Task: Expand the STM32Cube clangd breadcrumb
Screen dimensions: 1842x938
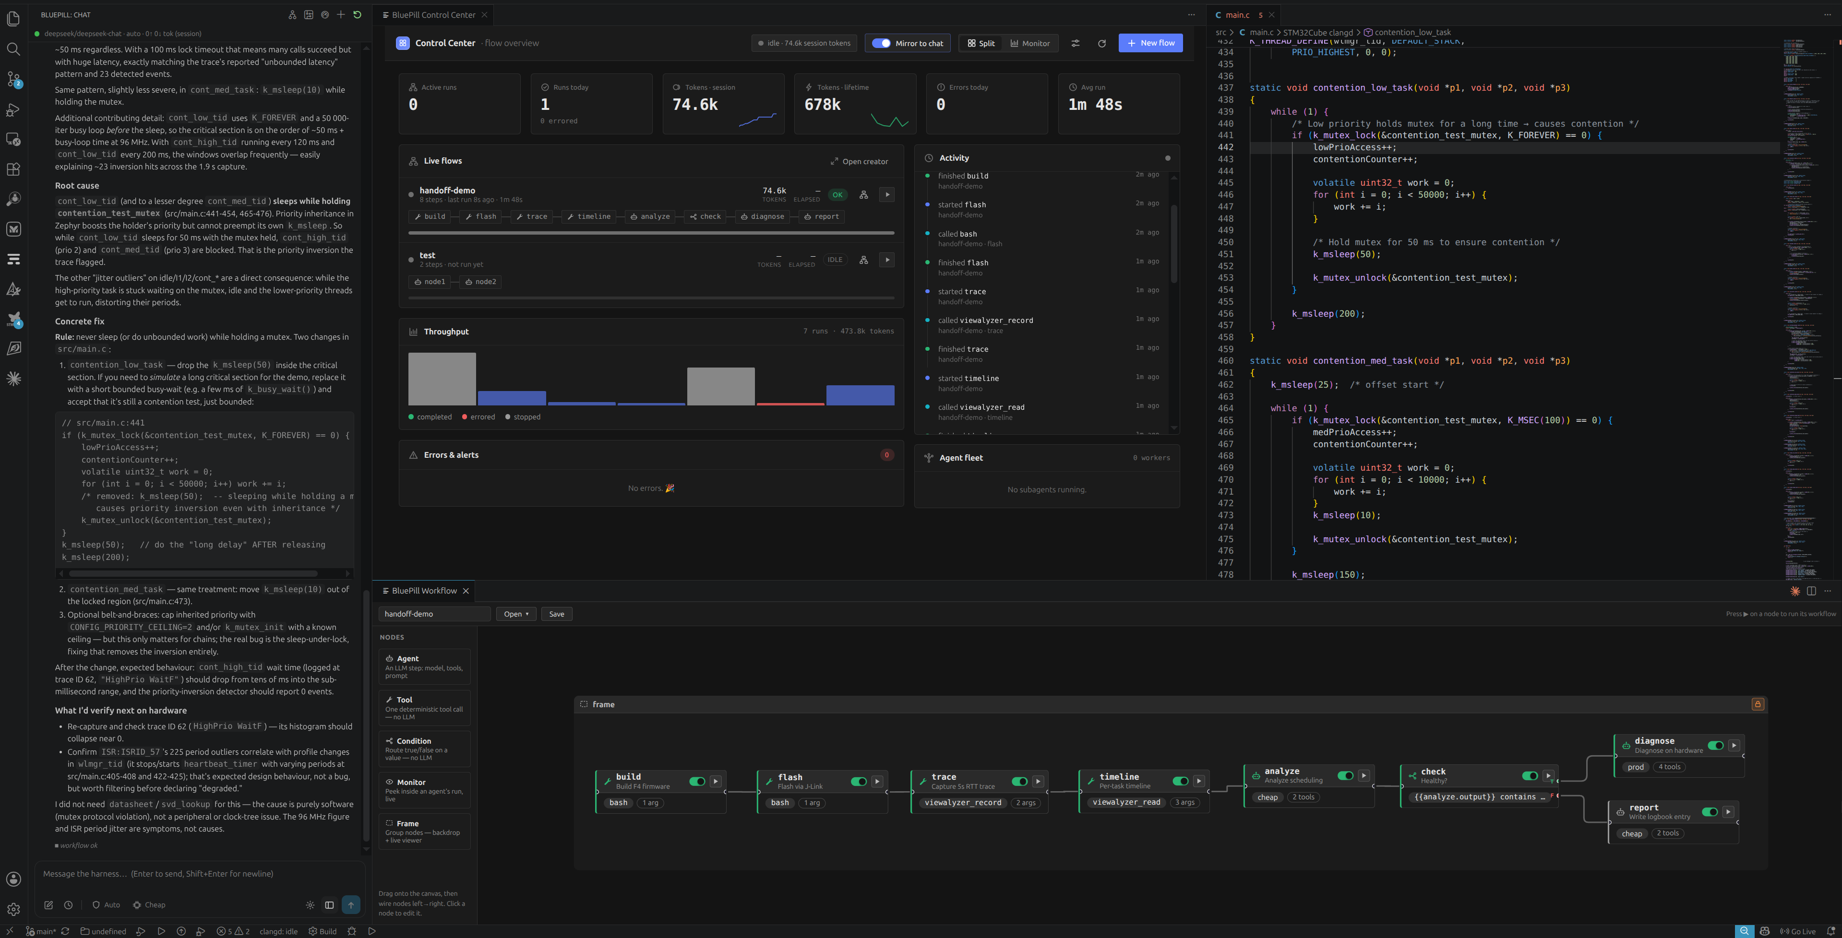Action: 1318,32
